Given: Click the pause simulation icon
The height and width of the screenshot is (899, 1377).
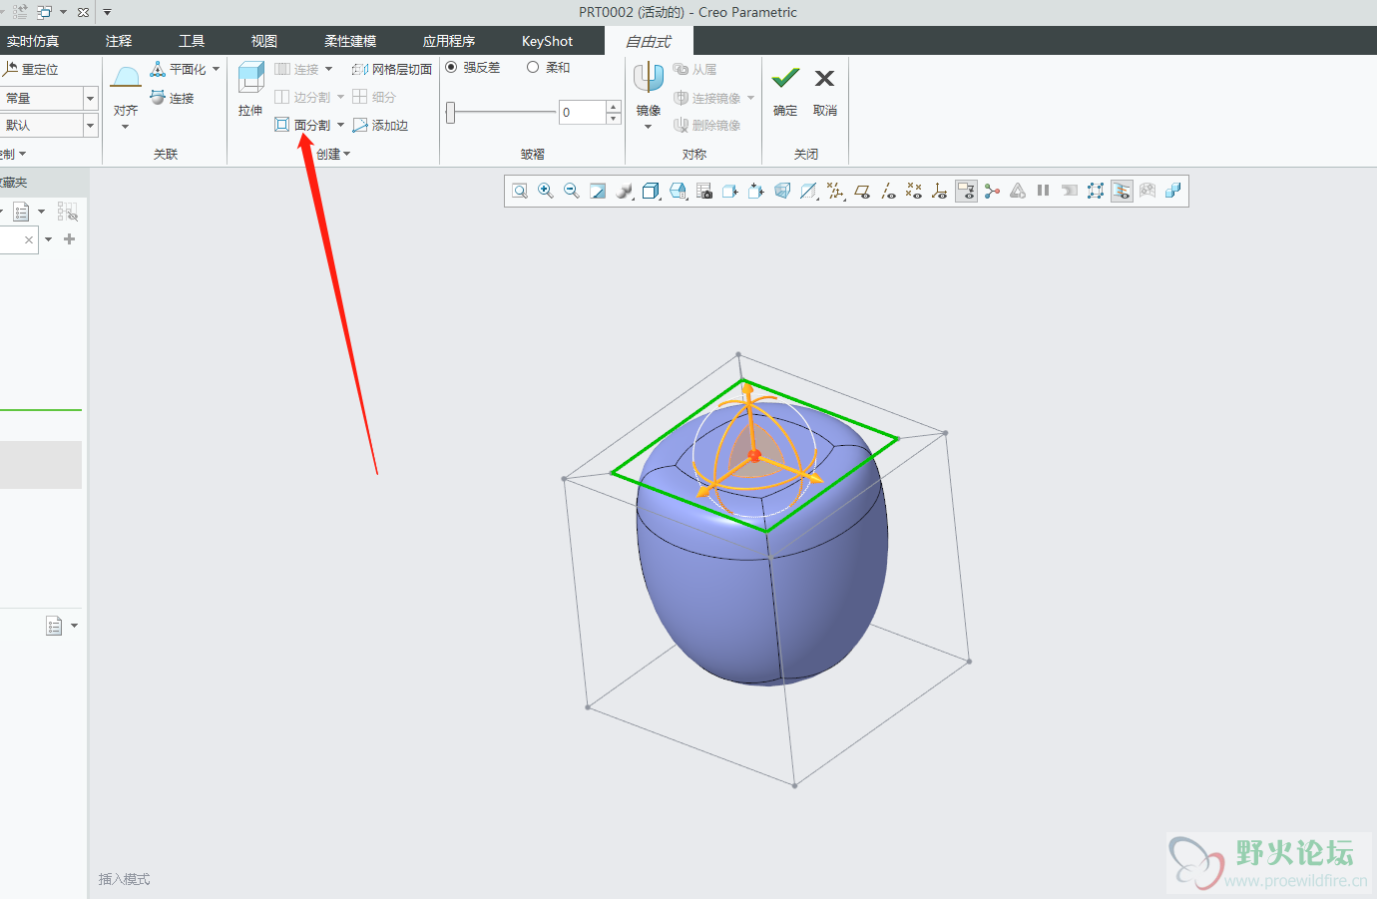Looking at the screenshot, I should (x=1044, y=191).
